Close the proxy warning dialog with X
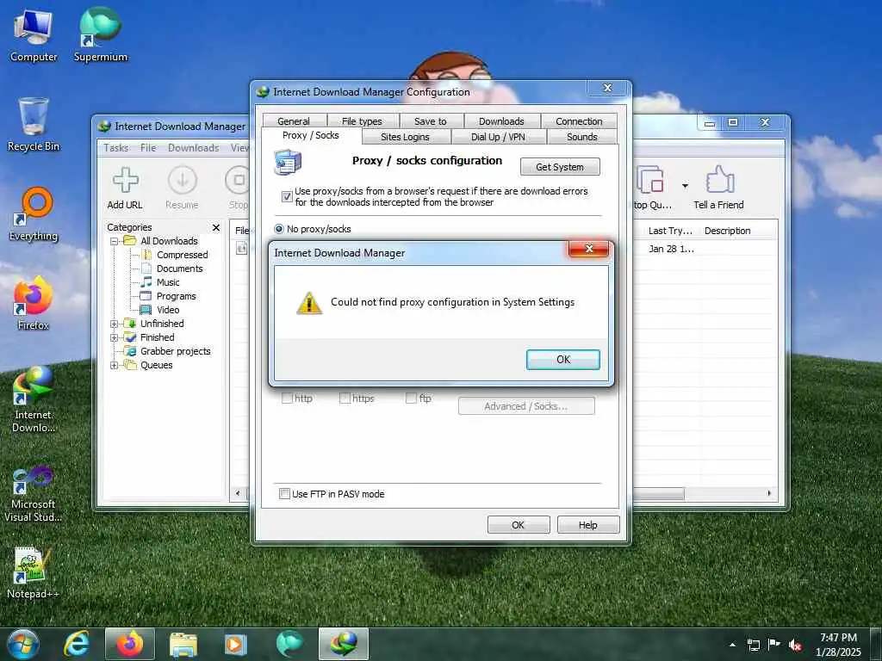Viewport: 882px width, 661px height. (x=588, y=249)
